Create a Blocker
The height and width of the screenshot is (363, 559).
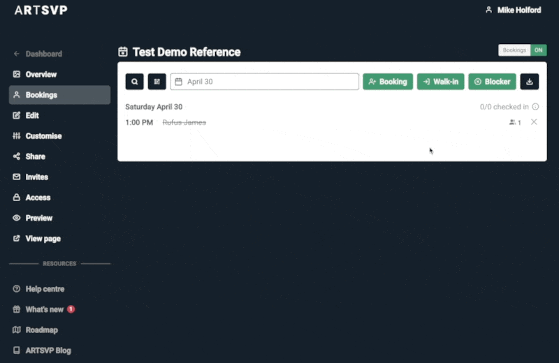coord(492,82)
